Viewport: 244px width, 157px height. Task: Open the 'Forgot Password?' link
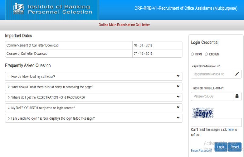coord(201,151)
